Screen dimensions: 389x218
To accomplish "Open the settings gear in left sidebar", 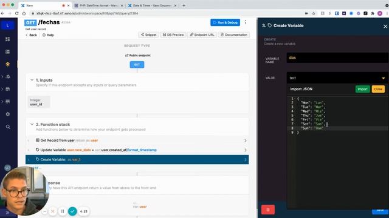I will click(8, 114).
